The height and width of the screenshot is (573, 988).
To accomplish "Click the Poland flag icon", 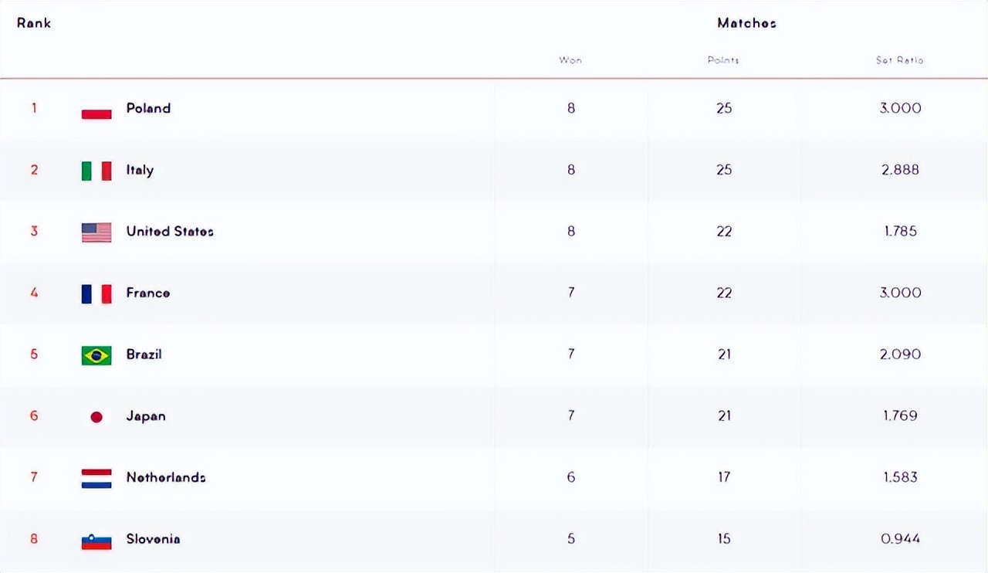I will (96, 109).
